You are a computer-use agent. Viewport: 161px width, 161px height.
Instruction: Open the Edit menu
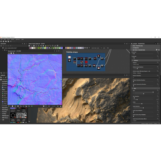[x=5, y=40]
